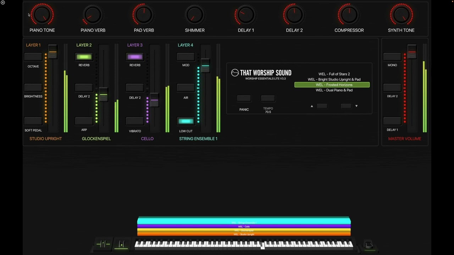Enable the Layer 3 Vibrato button
Image resolution: width=454 pixels, height=255 pixels.
pyautogui.click(x=135, y=121)
